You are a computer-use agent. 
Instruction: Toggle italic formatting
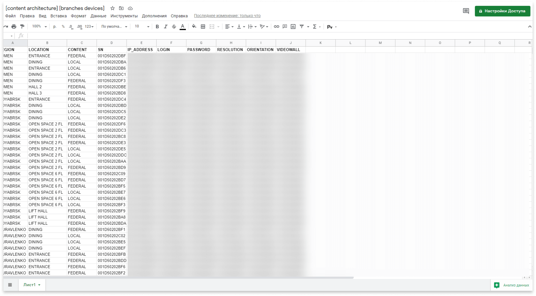point(165,27)
